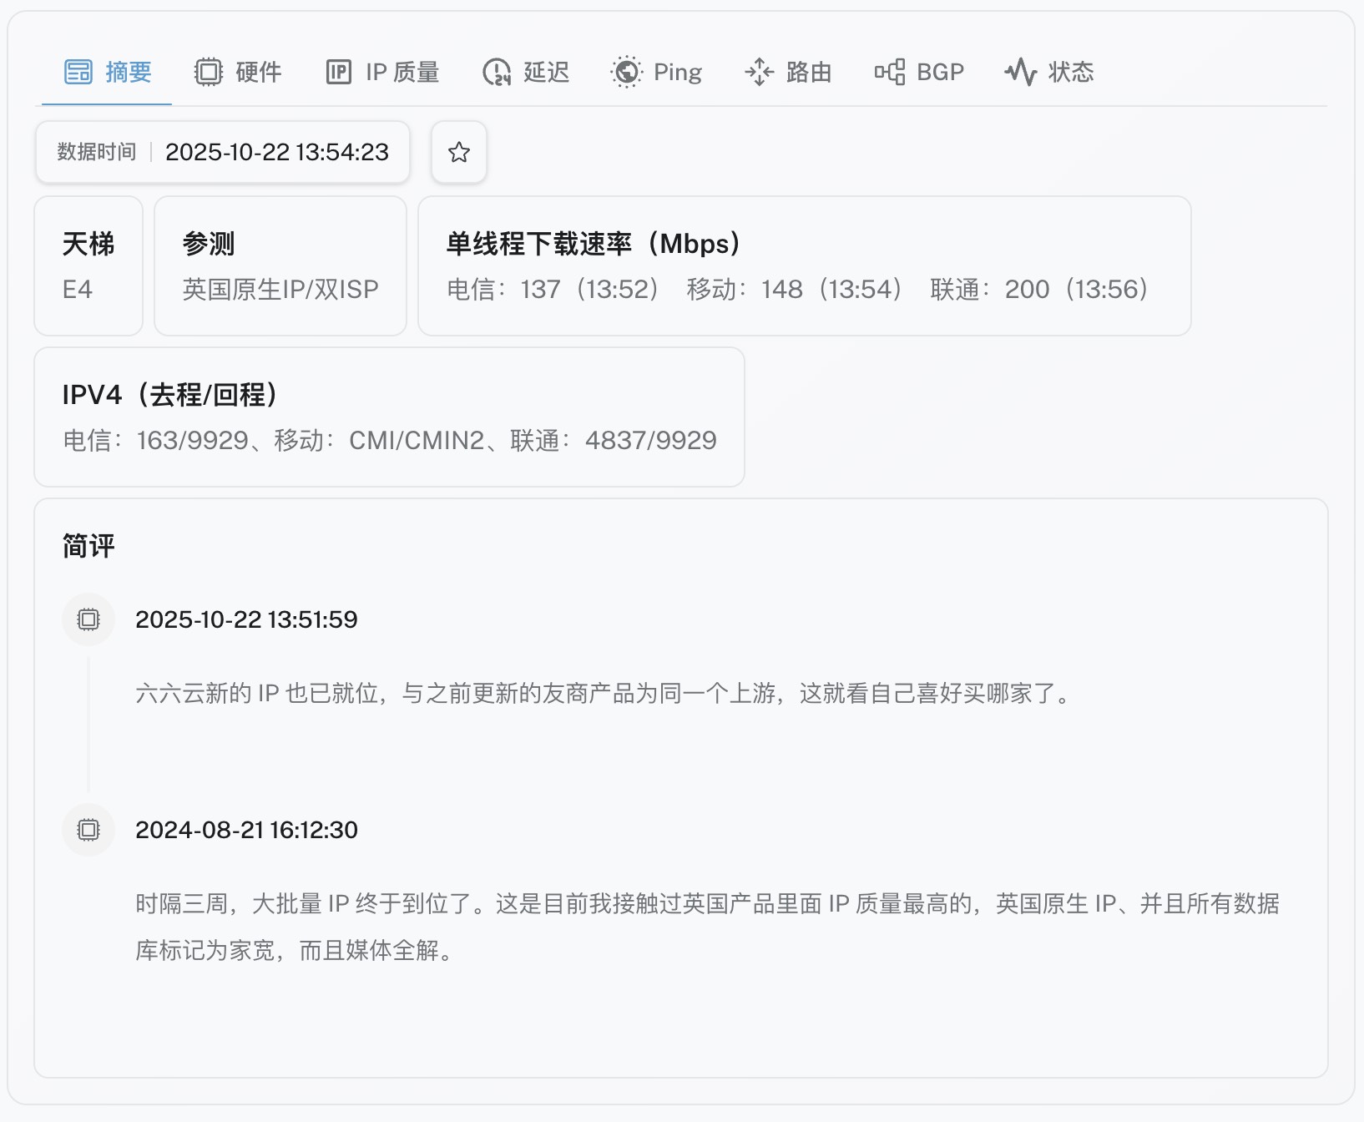Favorite this report with the star button
Viewport: 1364px width, 1122px height.
pyautogui.click(x=459, y=152)
